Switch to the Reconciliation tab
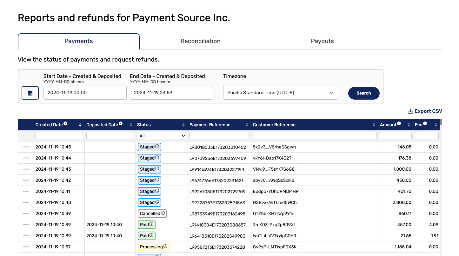Image resolution: width=459 pixels, height=256 pixels. 200,41
